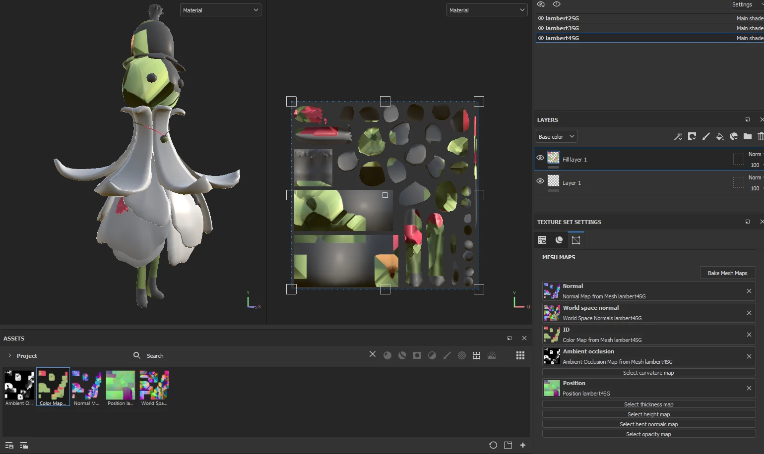Screen dimensions: 764x454
Task: Open the 3D viewport Material dropdown
Action: point(220,10)
